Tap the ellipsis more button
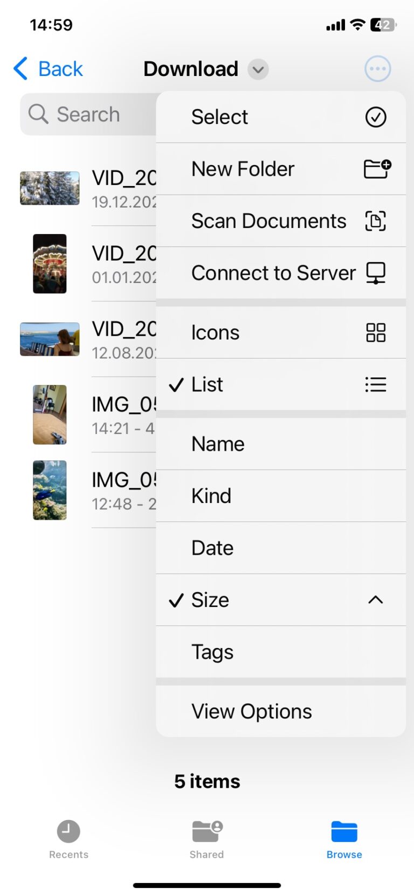Screen dimensions: 414x896 377,68
